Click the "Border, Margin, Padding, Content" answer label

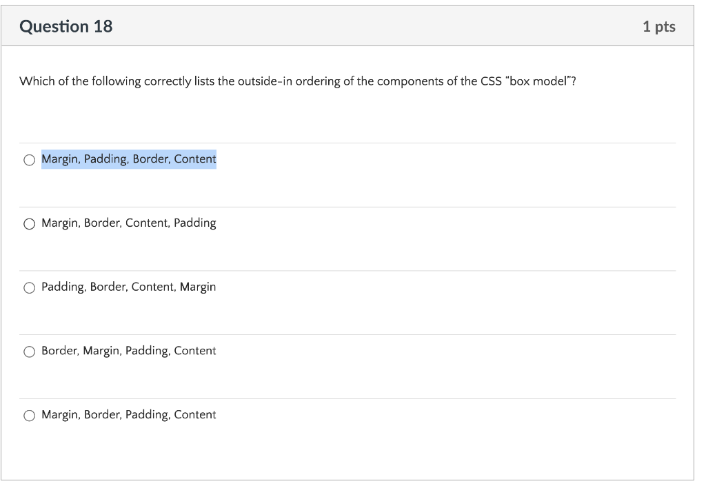(129, 351)
